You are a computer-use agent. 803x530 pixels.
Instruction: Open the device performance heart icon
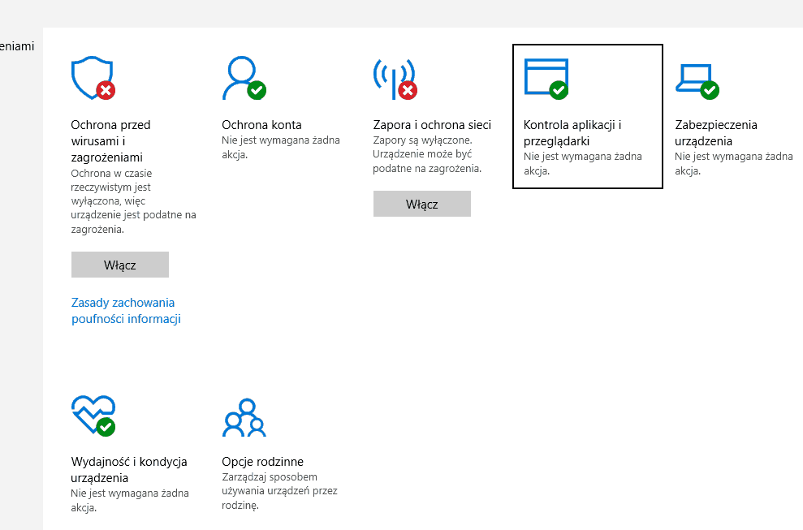coord(93,416)
